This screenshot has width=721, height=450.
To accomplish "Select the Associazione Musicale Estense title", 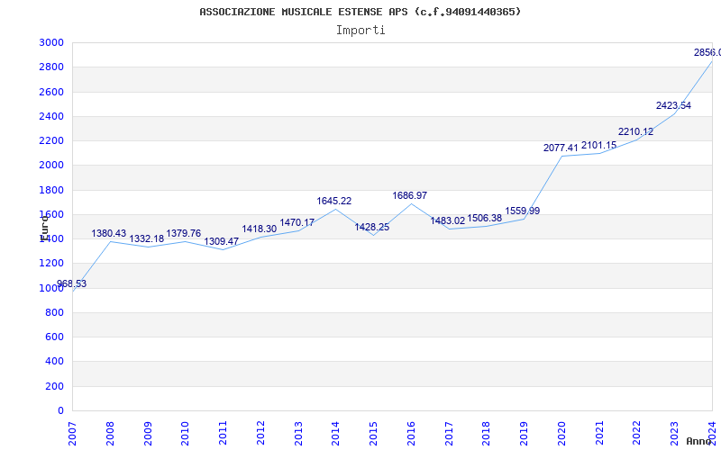I will tap(360, 12).
